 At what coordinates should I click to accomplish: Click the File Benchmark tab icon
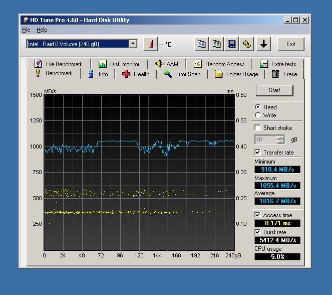38,64
